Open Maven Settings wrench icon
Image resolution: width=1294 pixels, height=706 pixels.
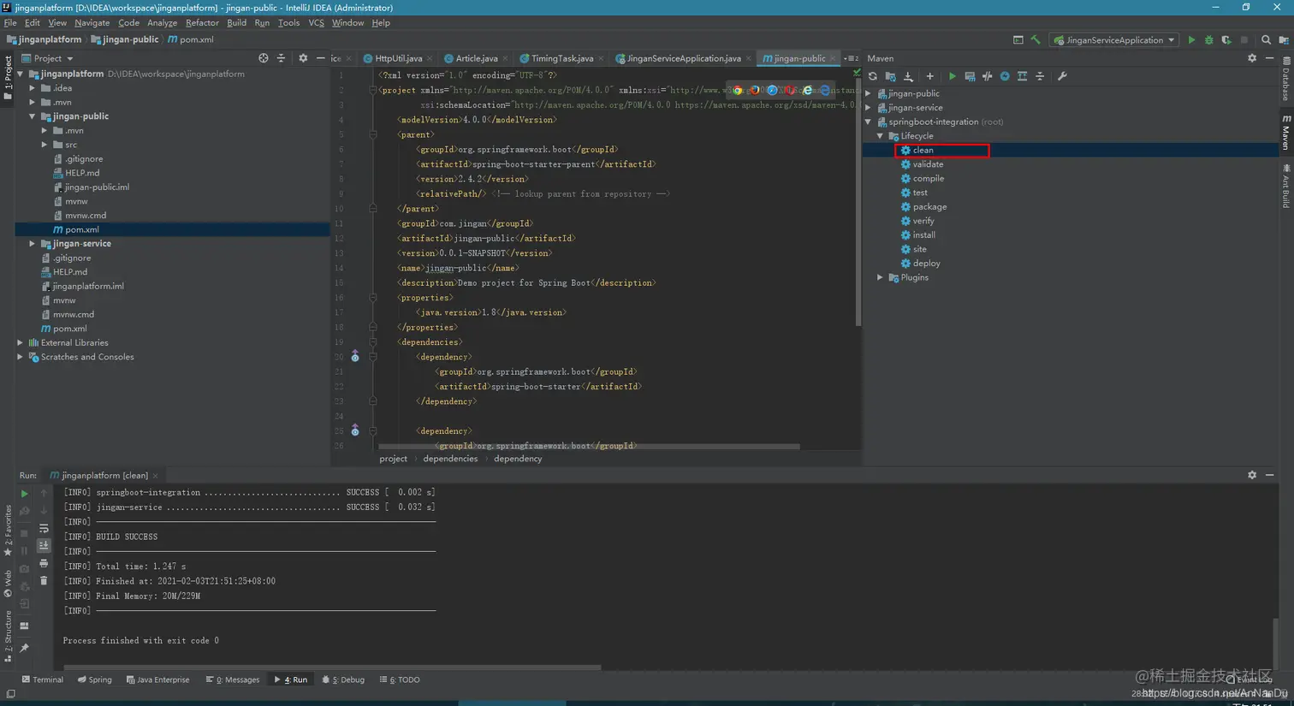point(1062,76)
